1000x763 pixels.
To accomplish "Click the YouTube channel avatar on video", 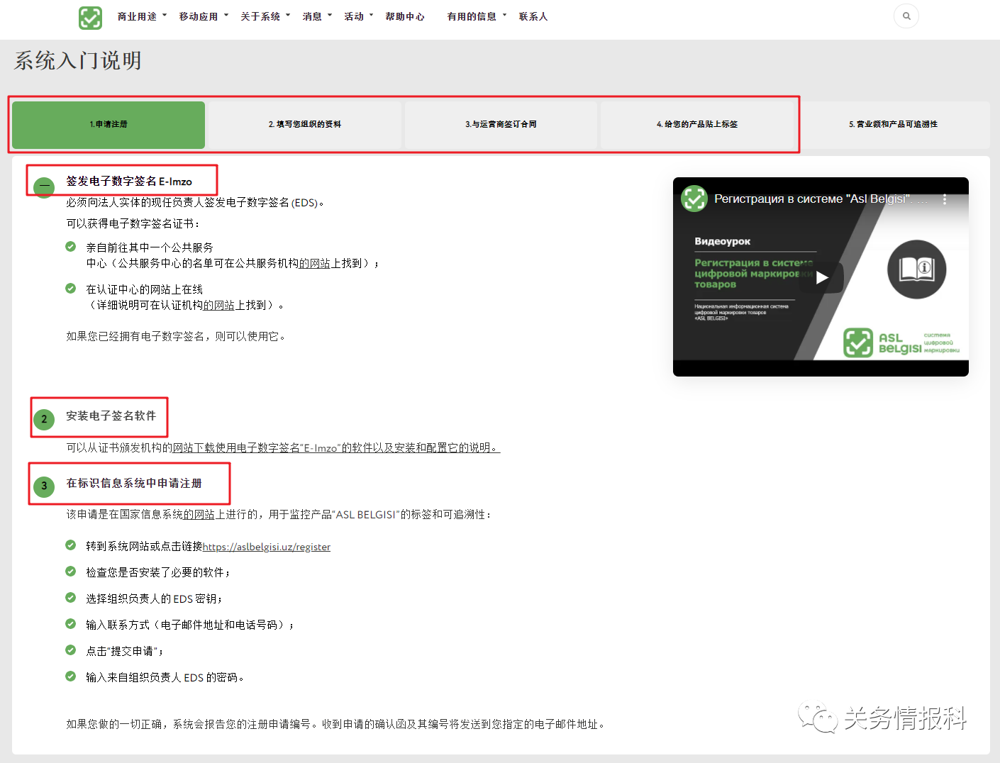I will click(694, 199).
